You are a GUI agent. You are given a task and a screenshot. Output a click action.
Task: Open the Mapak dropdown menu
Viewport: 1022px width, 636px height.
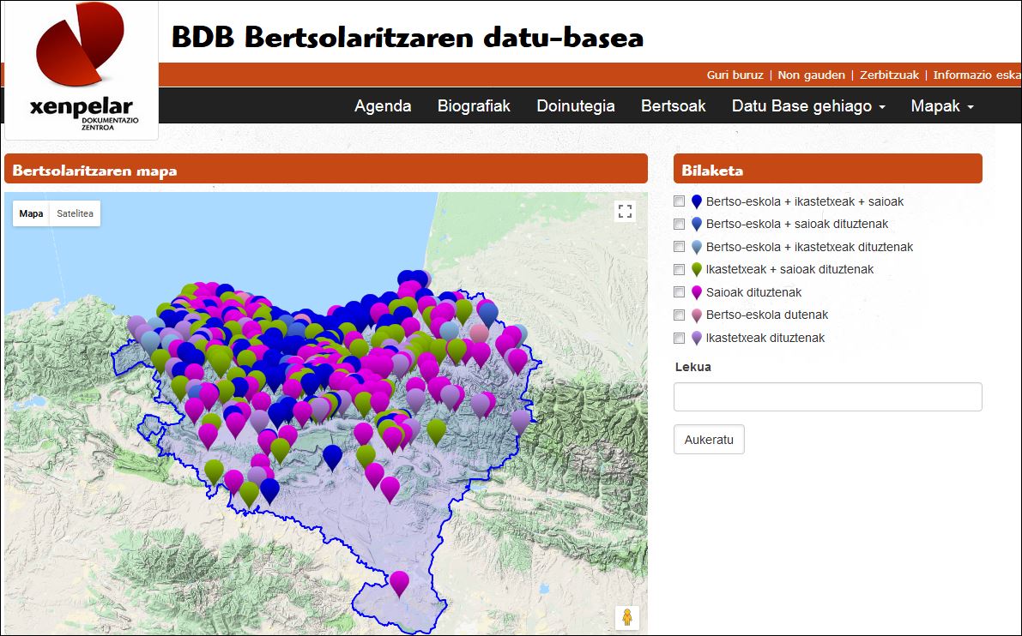[941, 106]
